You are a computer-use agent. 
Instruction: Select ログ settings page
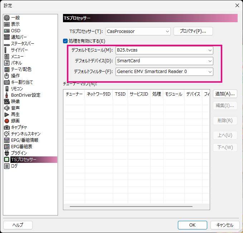14,166
